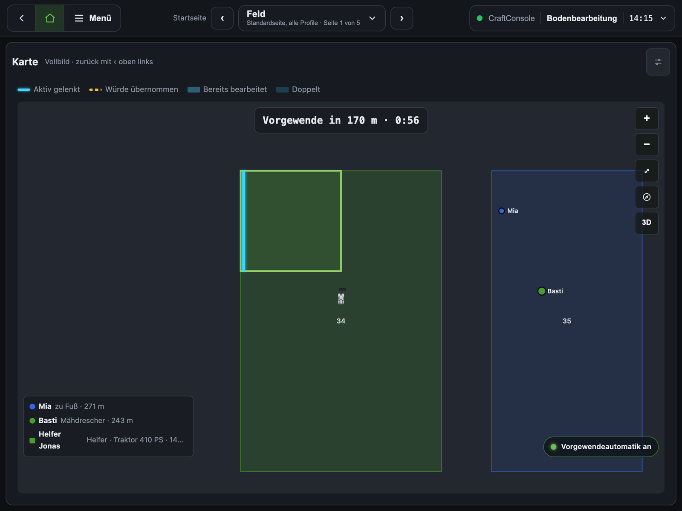Open the Menü hamburger button

[92, 18]
